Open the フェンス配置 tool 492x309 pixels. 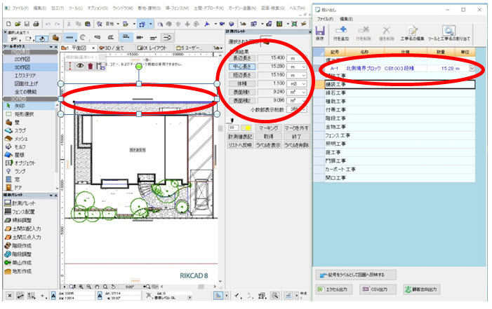coord(23,212)
